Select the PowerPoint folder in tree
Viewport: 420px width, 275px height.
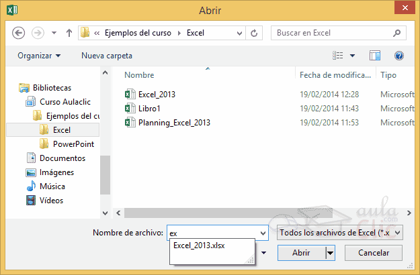pyautogui.click(x=73, y=144)
